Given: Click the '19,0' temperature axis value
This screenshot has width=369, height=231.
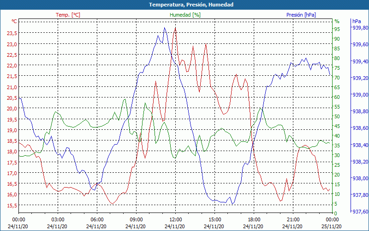Looking at the screenshot, I should 12,130.
